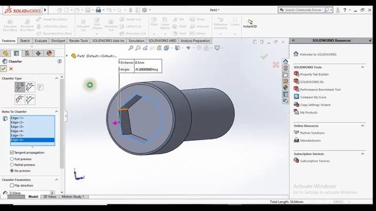The image size is (376, 211).
Task: Enable the Flip direction checkbox
Action: point(12,185)
